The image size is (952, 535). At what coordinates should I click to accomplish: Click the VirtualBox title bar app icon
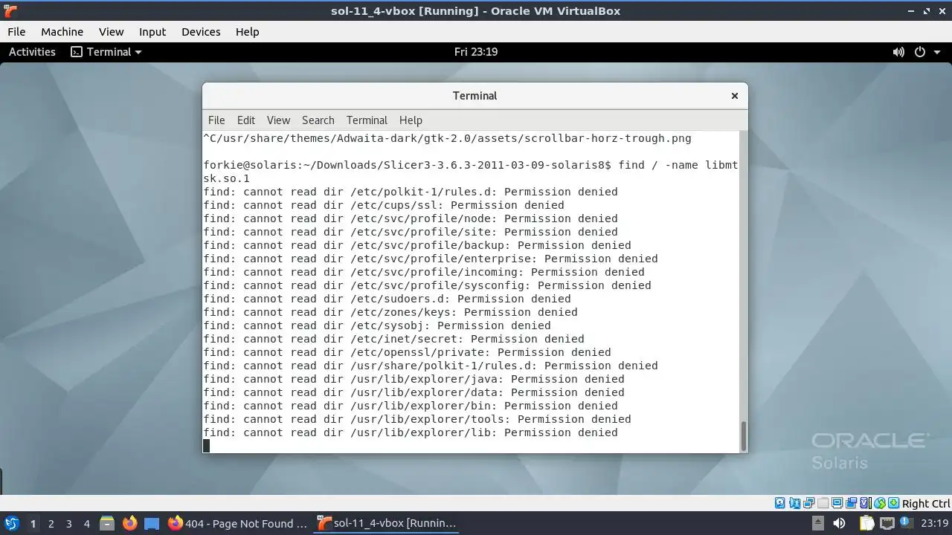[x=10, y=11]
